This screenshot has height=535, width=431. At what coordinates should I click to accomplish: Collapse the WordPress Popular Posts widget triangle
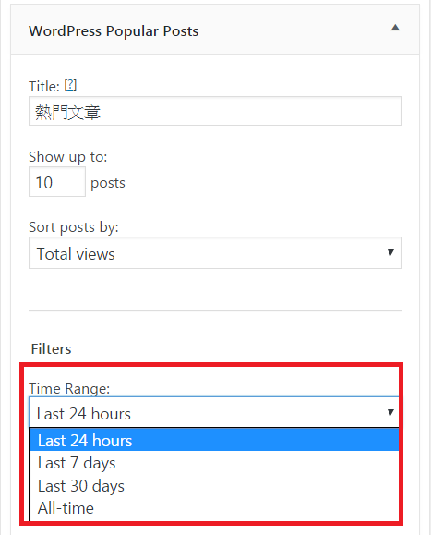click(395, 28)
